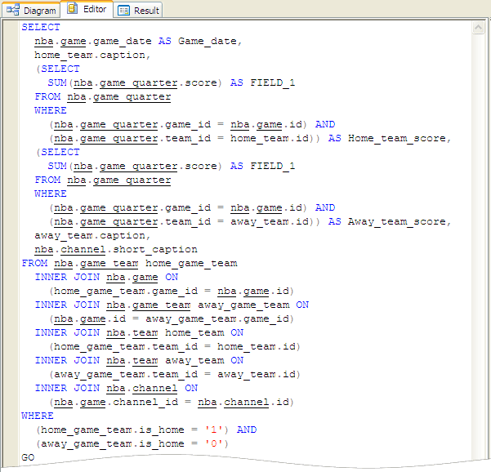Click the Game_date alias in line two
The width and height of the screenshot is (491, 472).
[x=207, y=41]
